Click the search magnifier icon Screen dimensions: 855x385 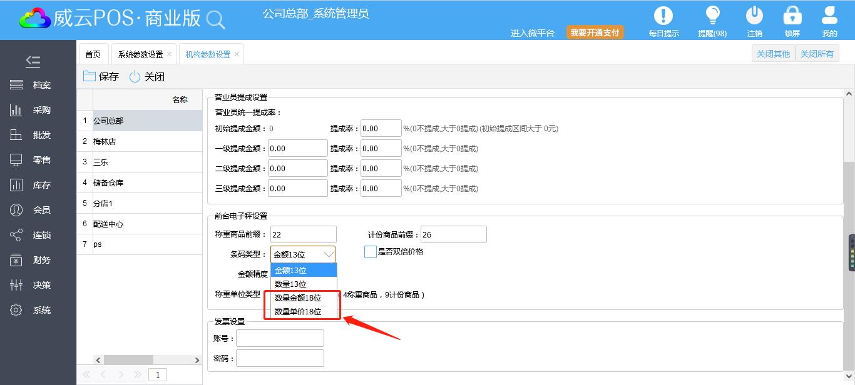(215, 20)
